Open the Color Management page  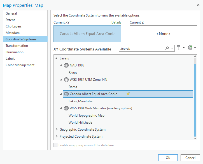click(20, 65)
